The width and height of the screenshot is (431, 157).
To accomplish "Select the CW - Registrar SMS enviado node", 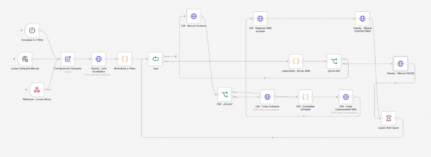I will tap(260, 19).
